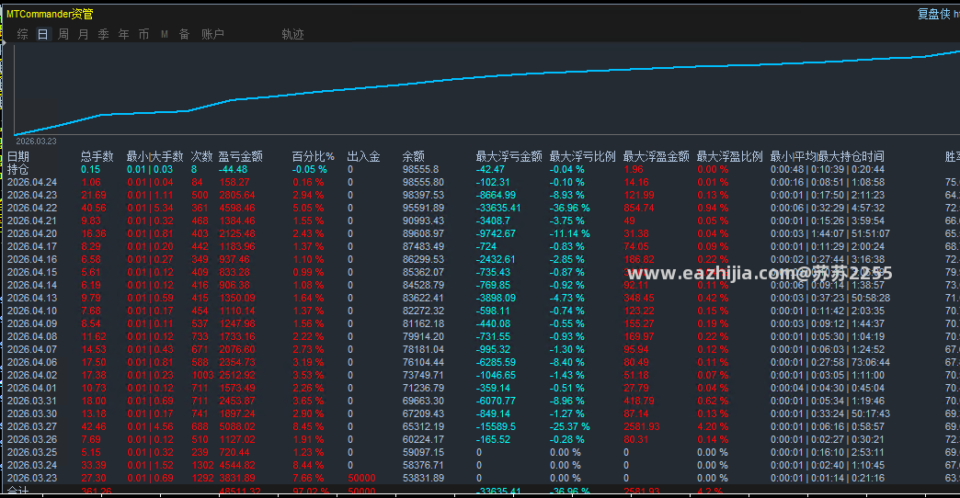
Task: Click the 最大浮亏金额 column header
Action: click(509, 156)
